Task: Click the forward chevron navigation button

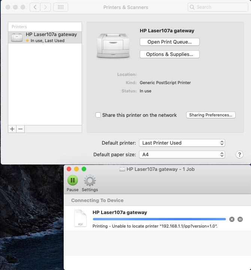Action: (46, 7)
